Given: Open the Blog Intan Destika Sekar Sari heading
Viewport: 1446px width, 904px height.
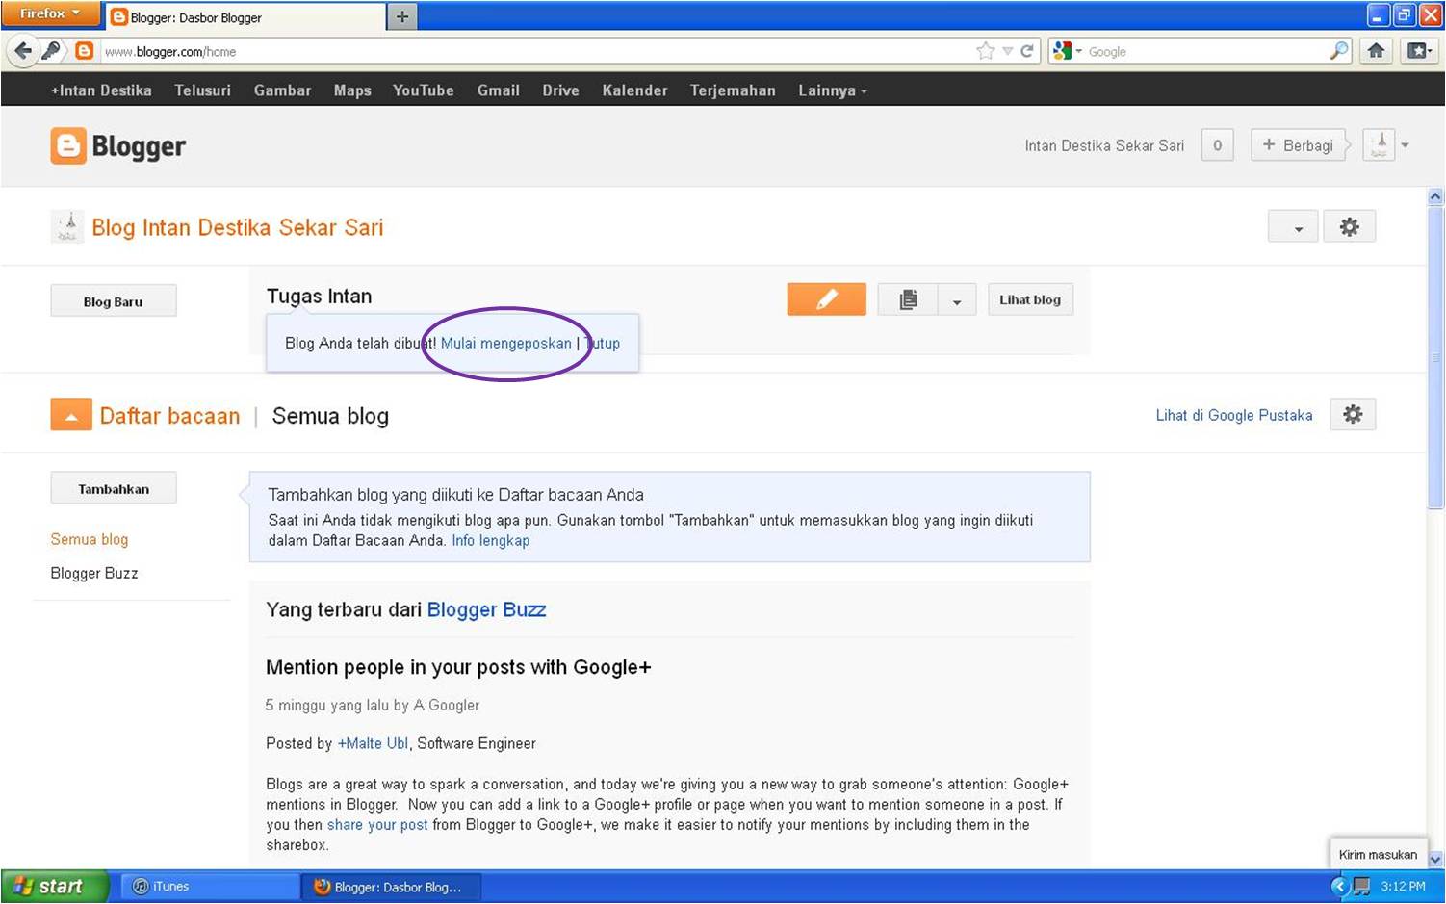Looking at the screenshot, I should [237, 227].
